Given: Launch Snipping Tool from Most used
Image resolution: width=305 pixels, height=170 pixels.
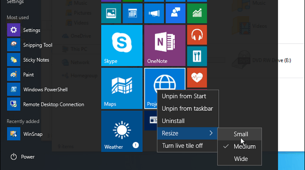Looking at the screenshot, I should tap(38, 45).
